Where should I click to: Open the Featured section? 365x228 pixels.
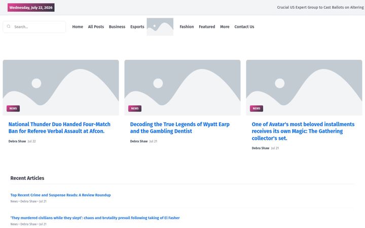pyautogui.click(x=207, y=27)
